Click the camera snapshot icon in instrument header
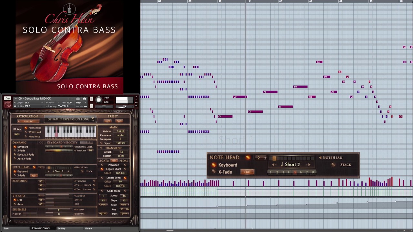Screen dimensions: 413x232 [x=78, y=99]
